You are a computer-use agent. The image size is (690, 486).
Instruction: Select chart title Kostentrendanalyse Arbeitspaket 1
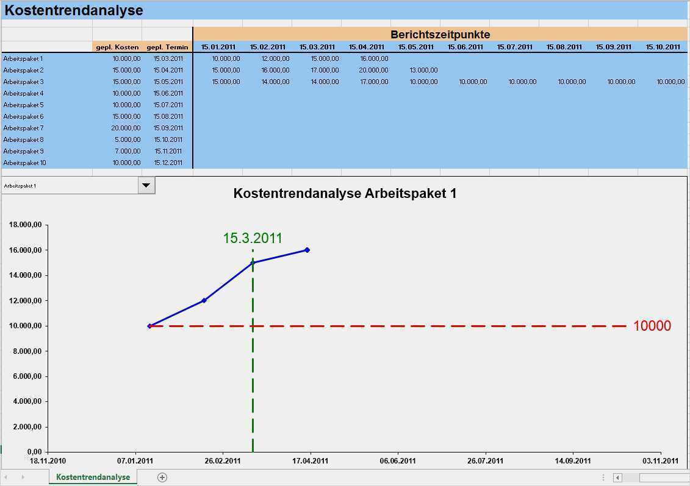(345, 194)
